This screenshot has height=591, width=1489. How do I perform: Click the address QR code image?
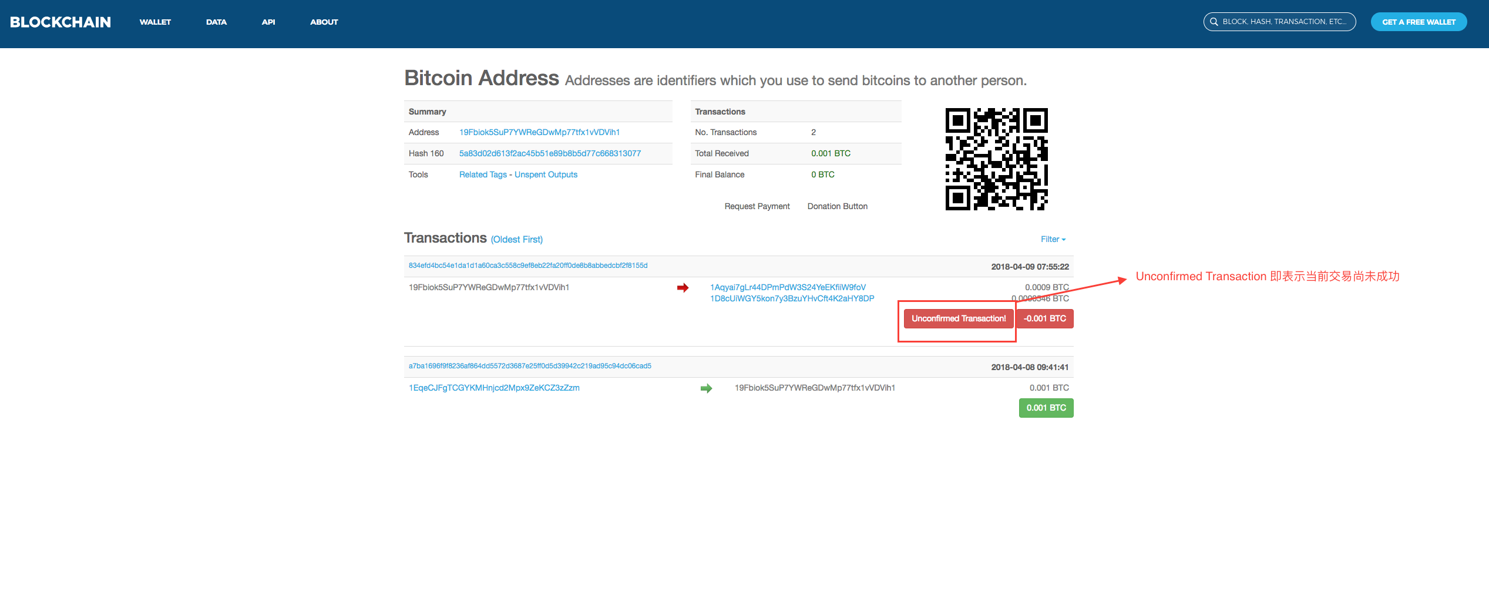tap(996, 159)
